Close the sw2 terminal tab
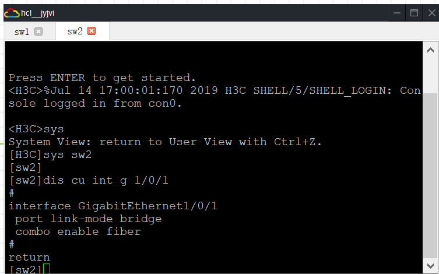The image size is (439, 274). 91,31
